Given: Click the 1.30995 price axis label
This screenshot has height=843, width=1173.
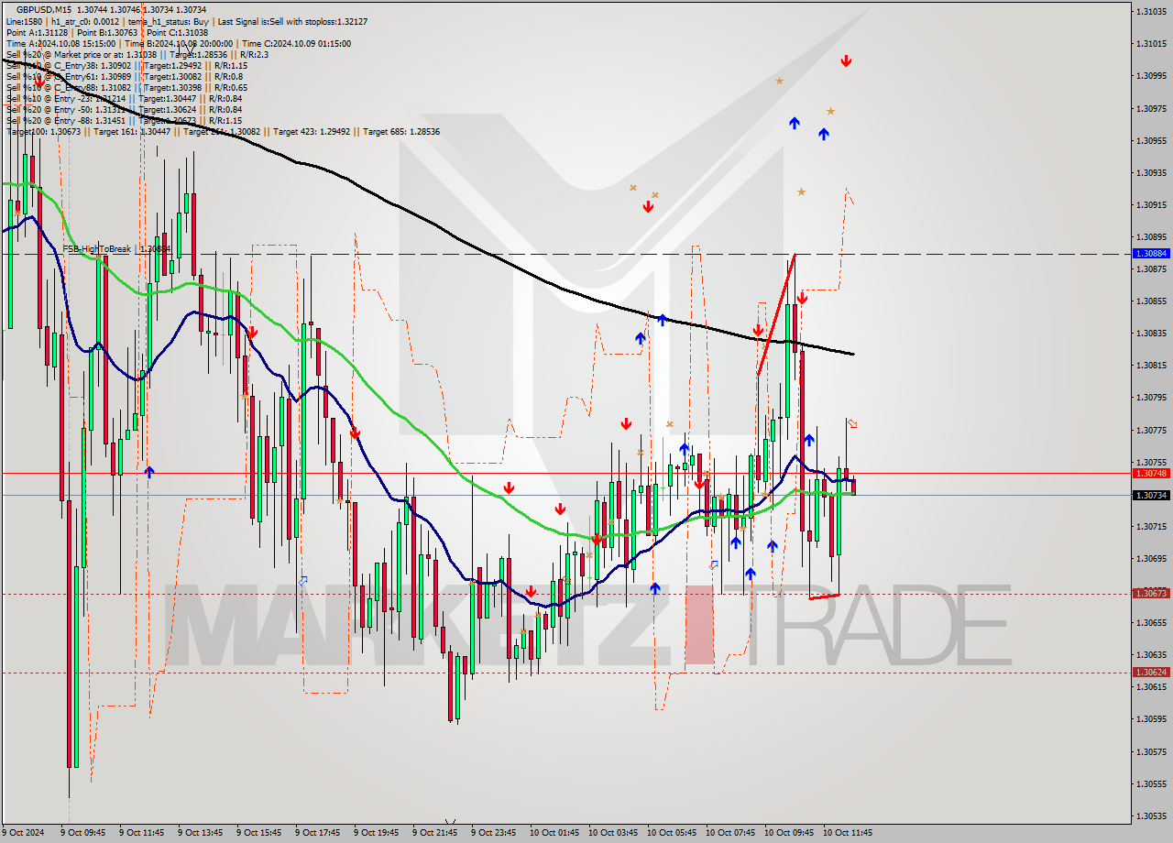Looking at the screenshot, I should [1151, 75].
